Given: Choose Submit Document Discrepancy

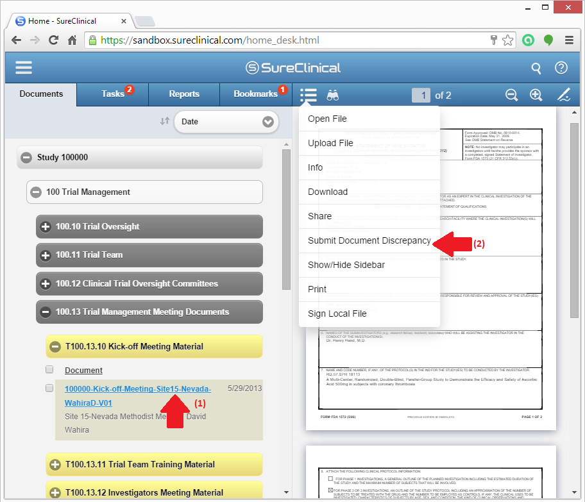Looking at the screenshot, I should [369, 240].
